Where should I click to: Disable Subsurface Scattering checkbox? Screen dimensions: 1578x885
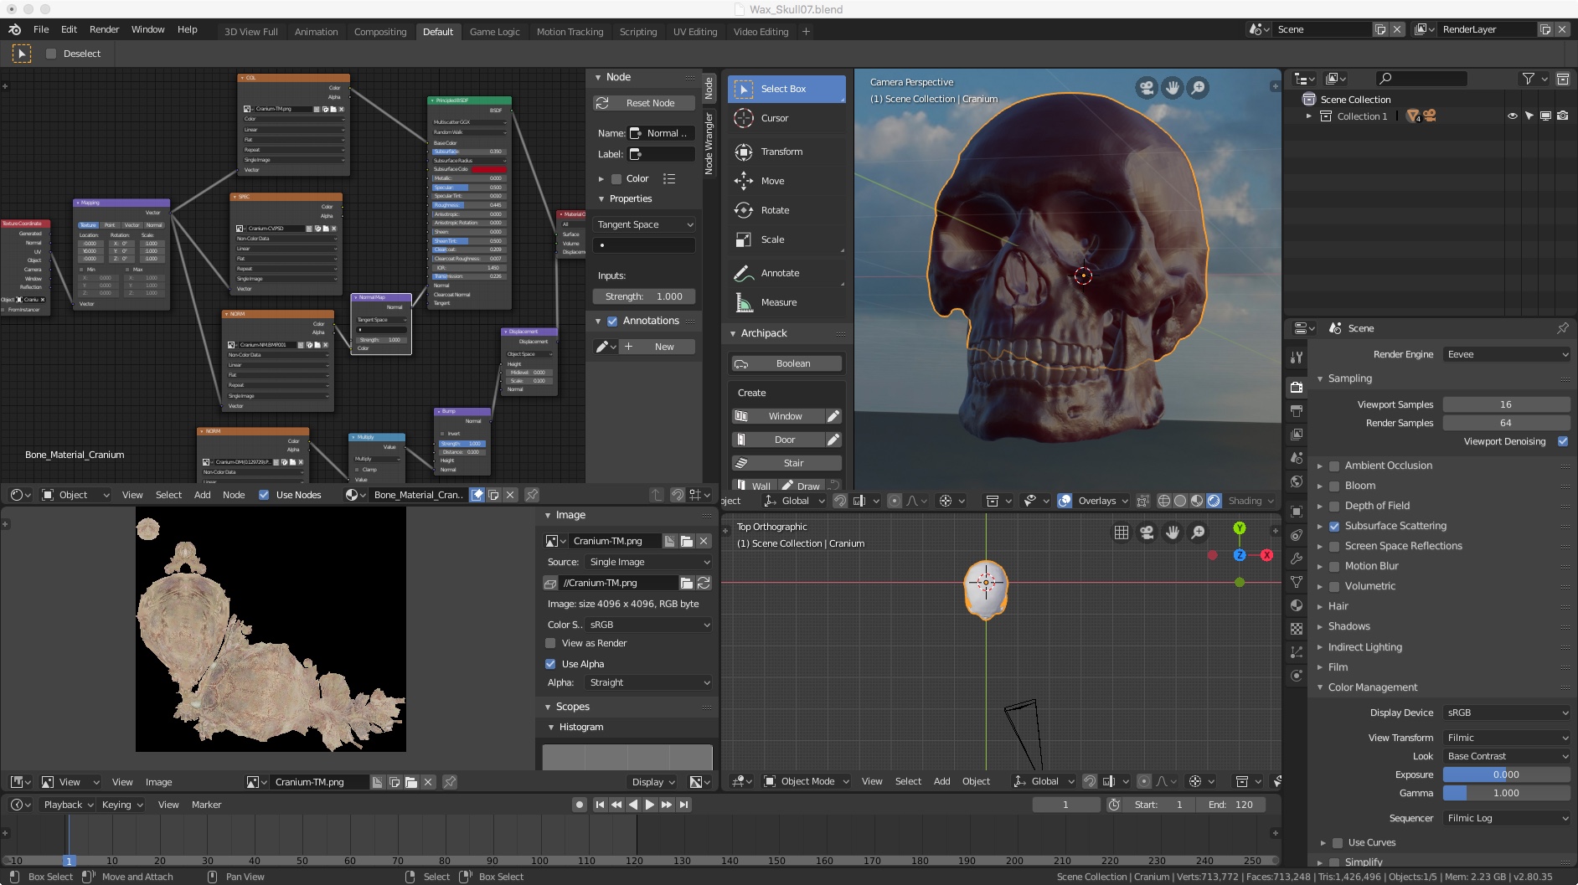pyautogui.click(x=1334, y=526)
